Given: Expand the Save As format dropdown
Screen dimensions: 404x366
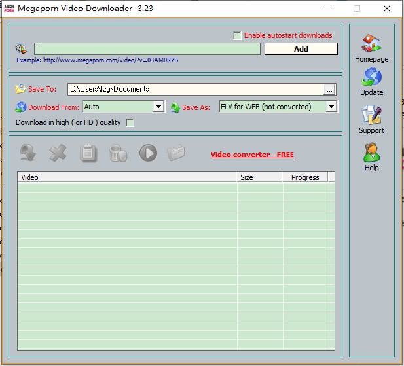Looking at the screenshot, I should coord(331,107).
